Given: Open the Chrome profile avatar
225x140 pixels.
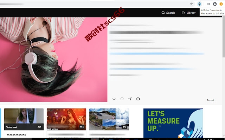Looking at the screenshot, I should click(215, 4).
